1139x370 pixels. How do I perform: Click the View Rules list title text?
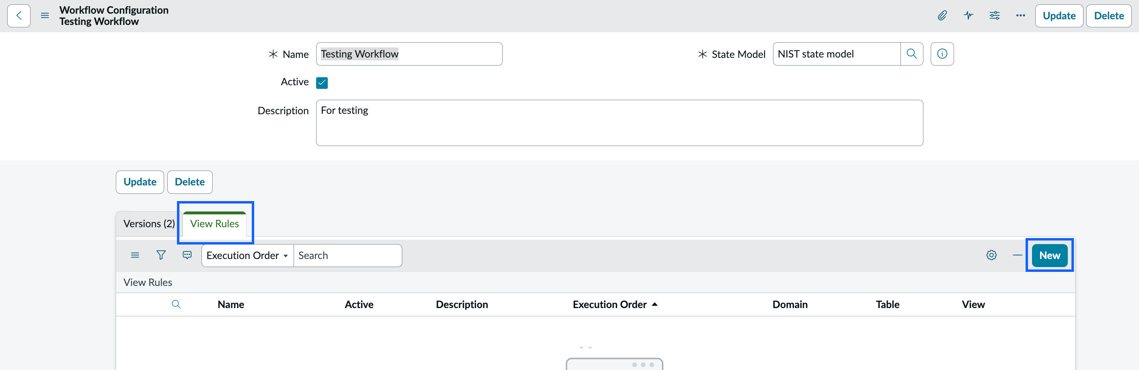point(148,282)
